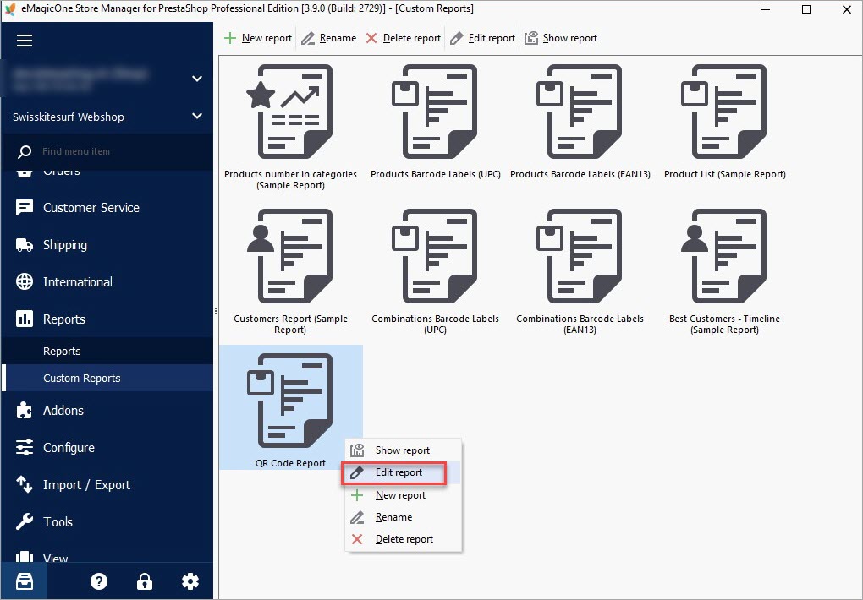Click Edit report toolbar button label
The width and height of the screenshot is (863, 600).
coord(492,38)
